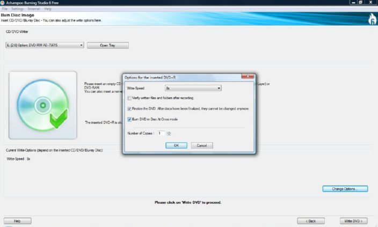Viewport: 378px width, 227px height.
Task: Start burning with the Write DVD button
Action: pyautogui.click(x=354, y=221)
